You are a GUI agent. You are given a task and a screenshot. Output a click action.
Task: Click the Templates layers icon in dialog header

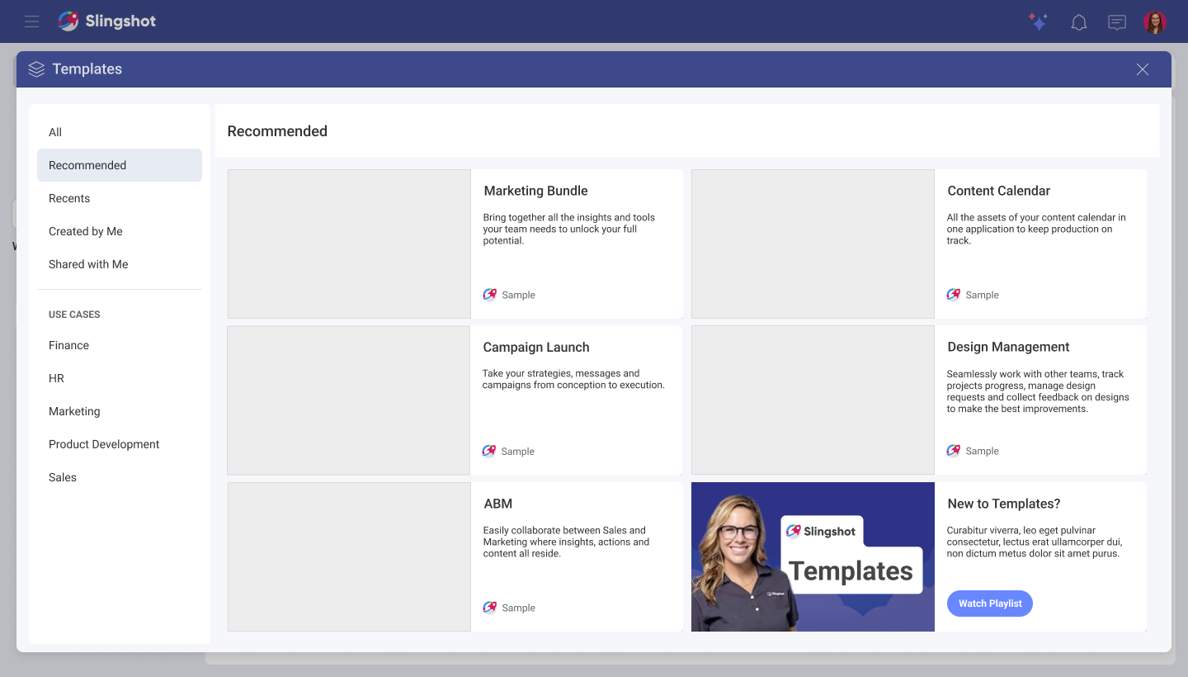click(x=36, y=69)
